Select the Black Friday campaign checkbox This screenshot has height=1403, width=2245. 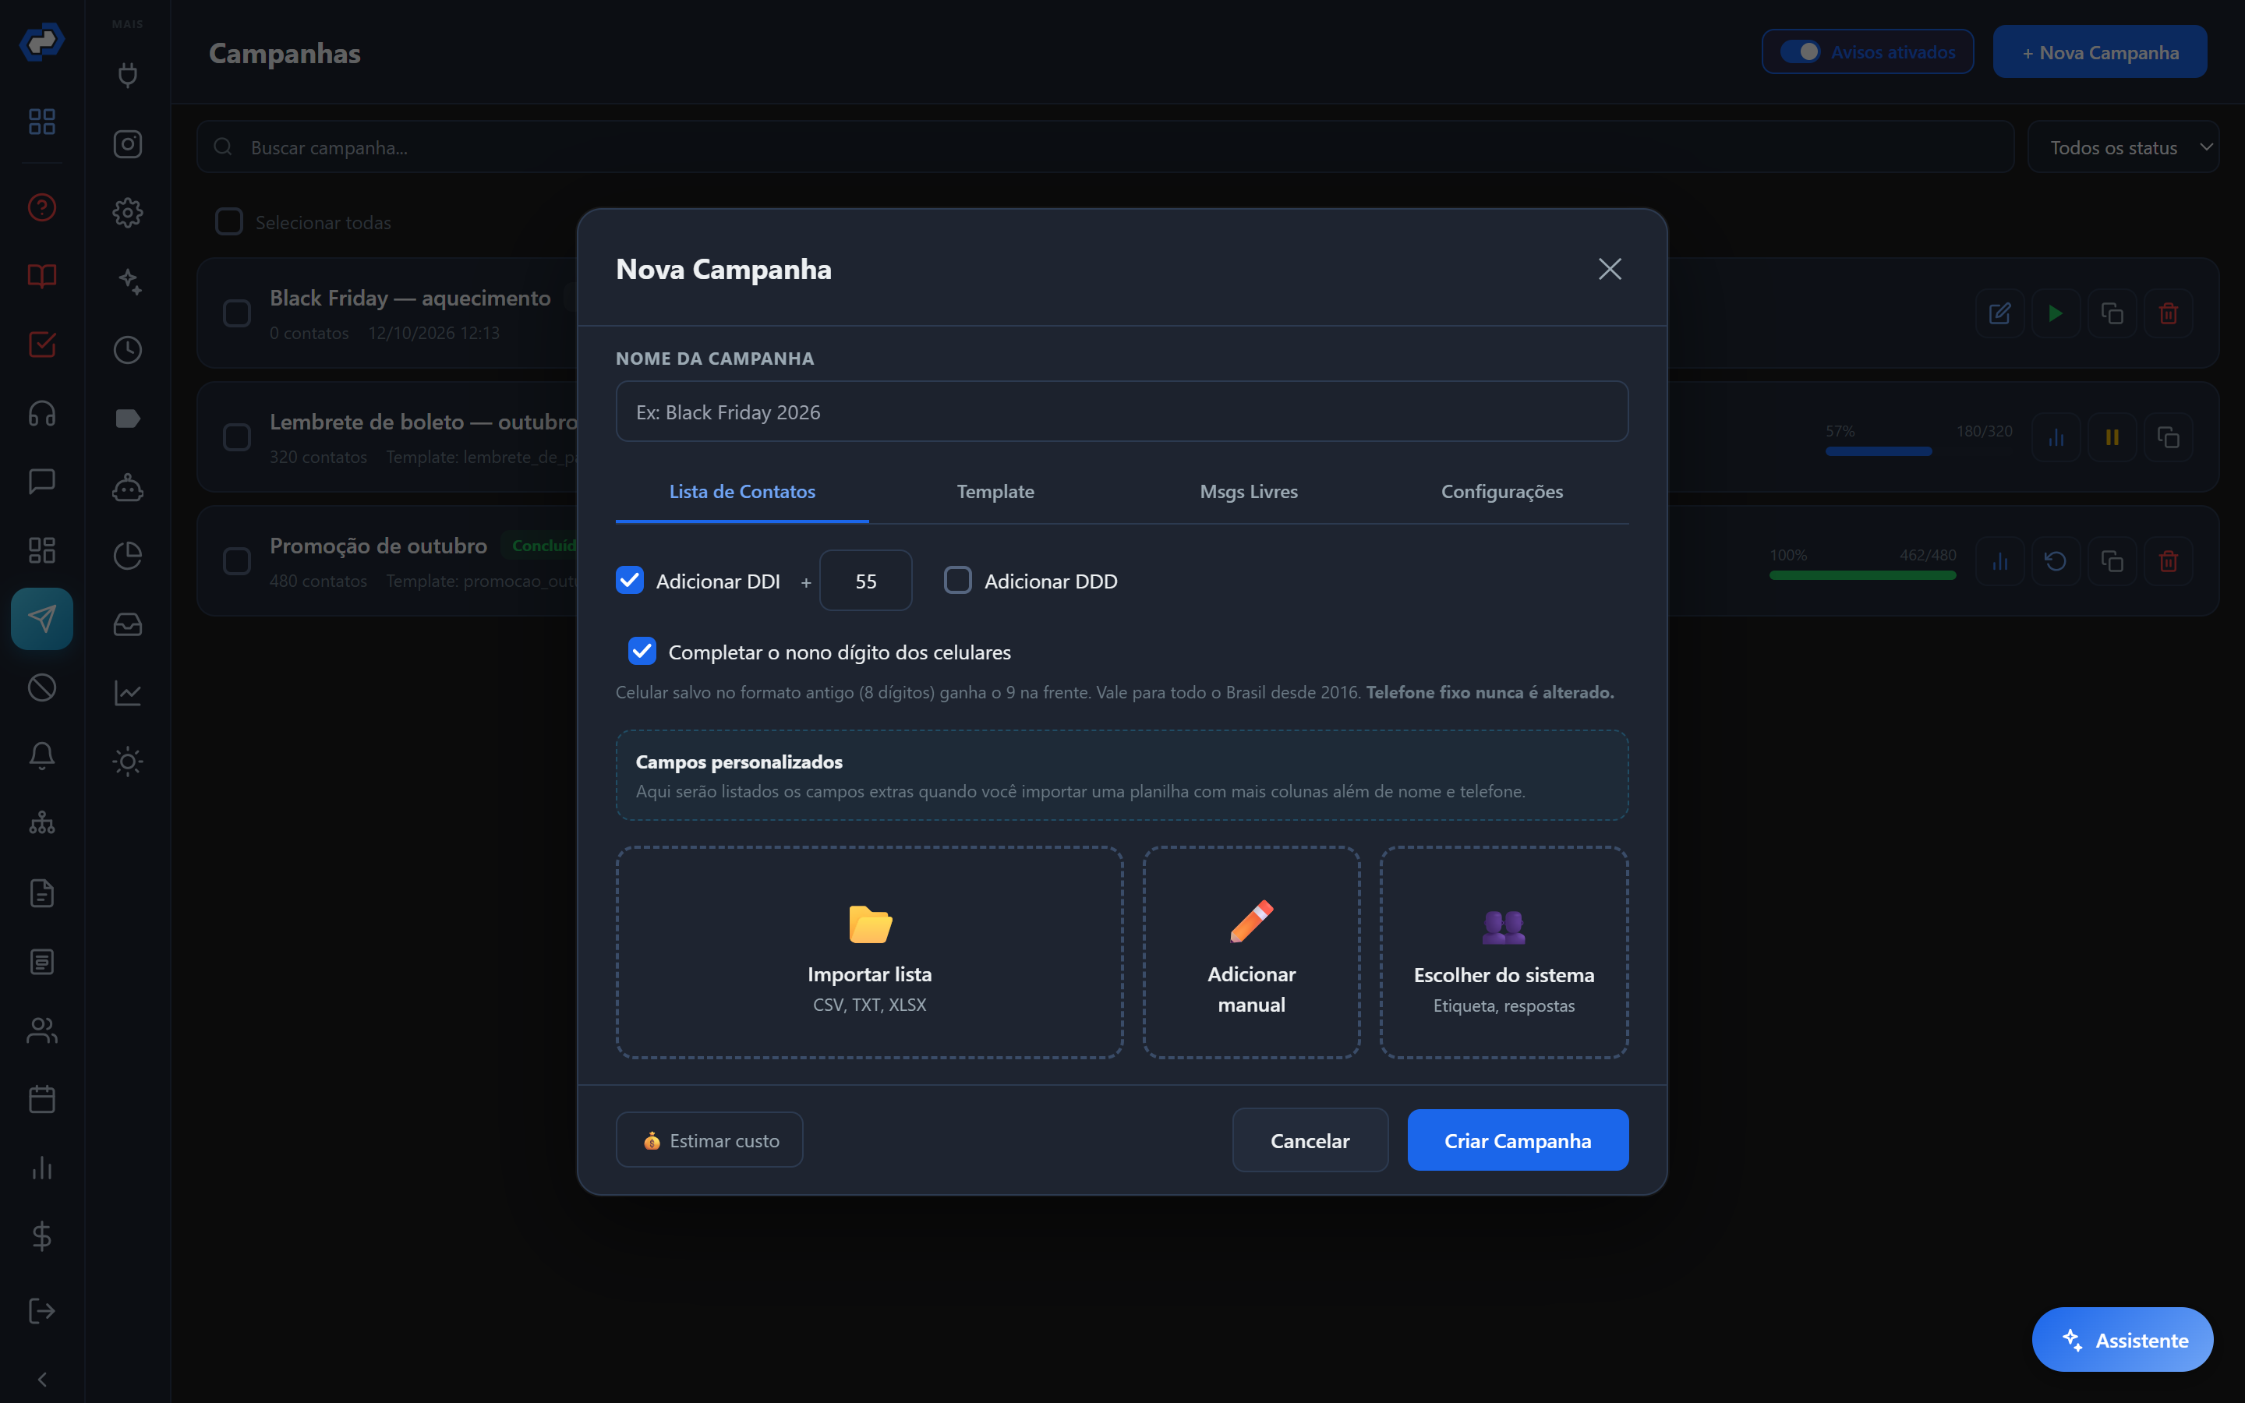(x=236, y=313)
